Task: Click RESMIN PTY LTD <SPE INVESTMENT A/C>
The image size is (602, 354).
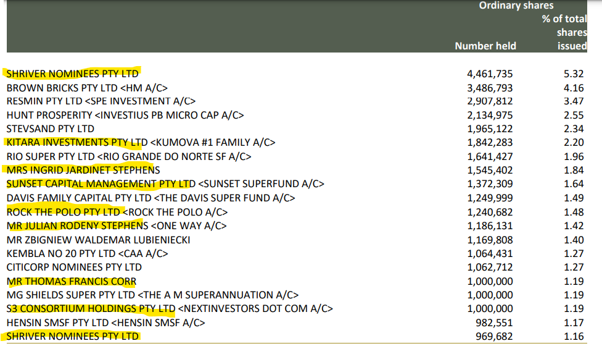Action: [x=101, y=101]
